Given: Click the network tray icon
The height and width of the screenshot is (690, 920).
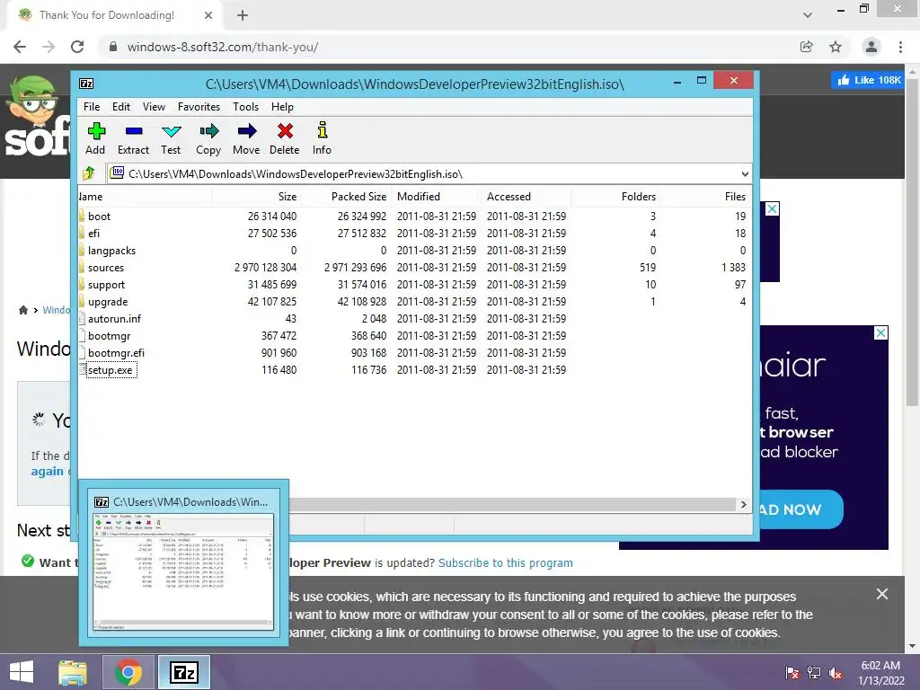Looking at the screenshot, I should pos(814,673).
